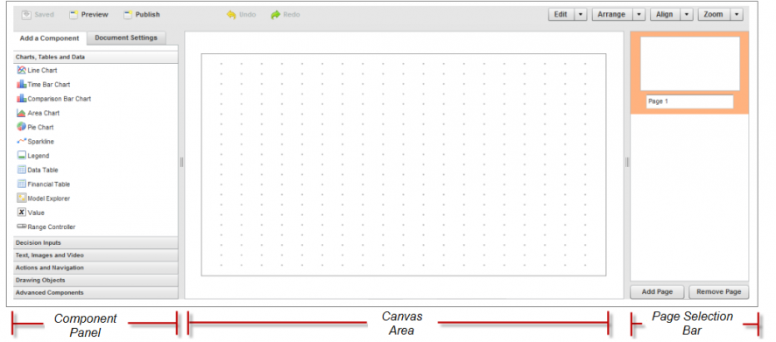Expand the Decision Inputs section
The image size is (776, 342).
(x=96, y=242)
